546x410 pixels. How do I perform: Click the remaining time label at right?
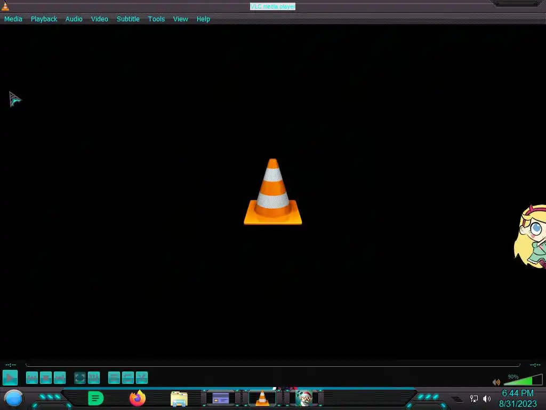point(535,365)
